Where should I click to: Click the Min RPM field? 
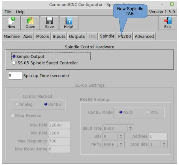coord(59,133)
